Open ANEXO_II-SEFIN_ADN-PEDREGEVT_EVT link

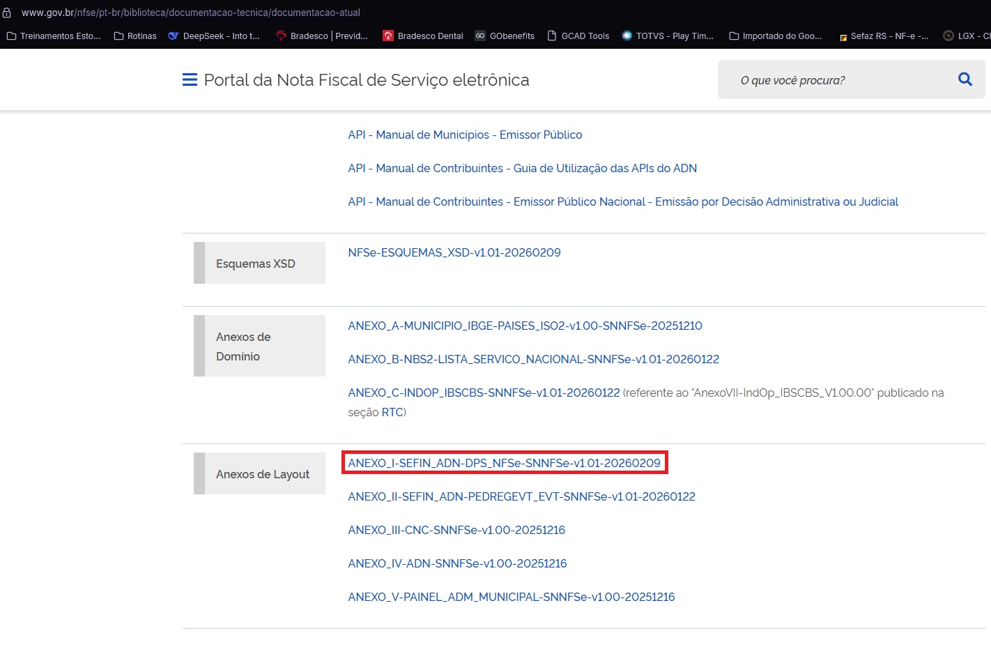[x=521, y=497]
